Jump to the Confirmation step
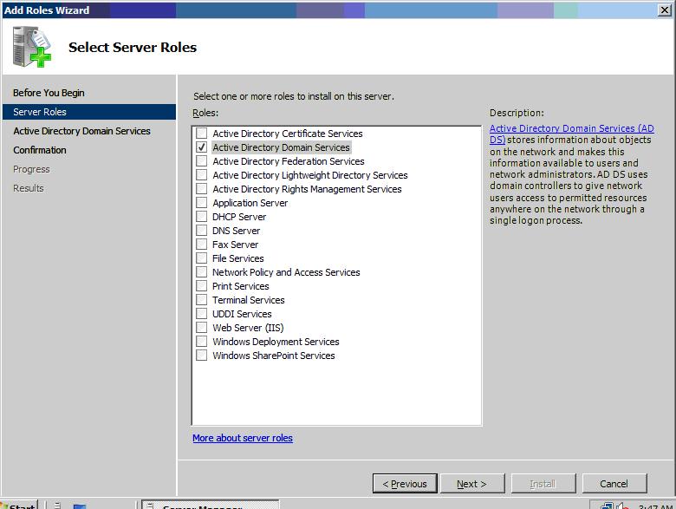This screenshot has height=509, width=676. tap(40, 150)
